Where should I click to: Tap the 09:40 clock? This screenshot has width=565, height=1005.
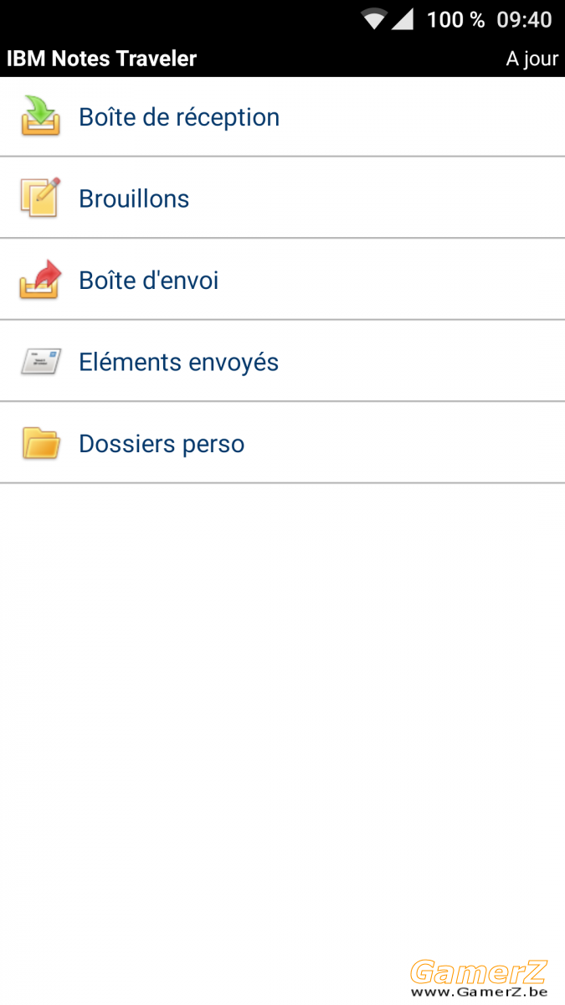point(525,19)
